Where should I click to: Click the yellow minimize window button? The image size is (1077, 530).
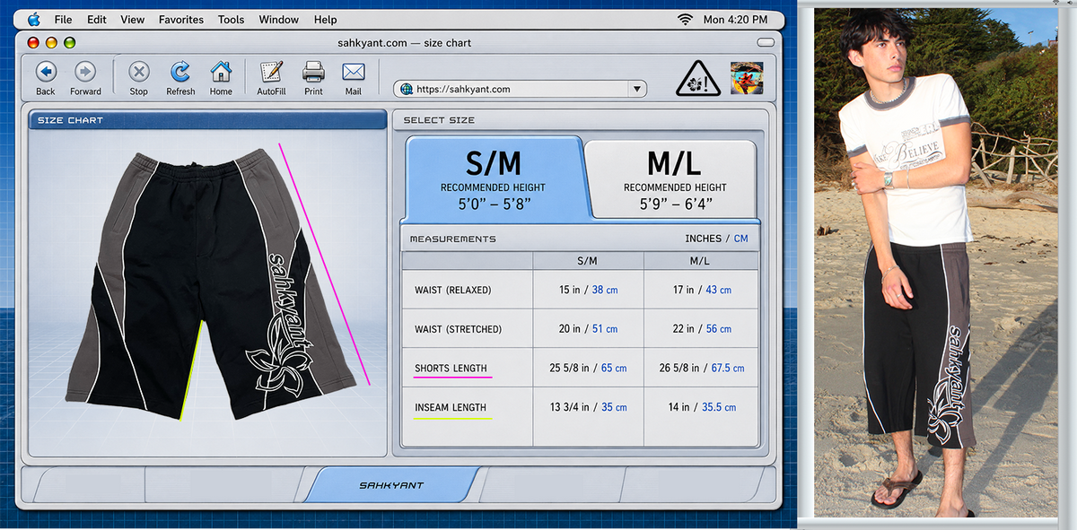[52, 42]
